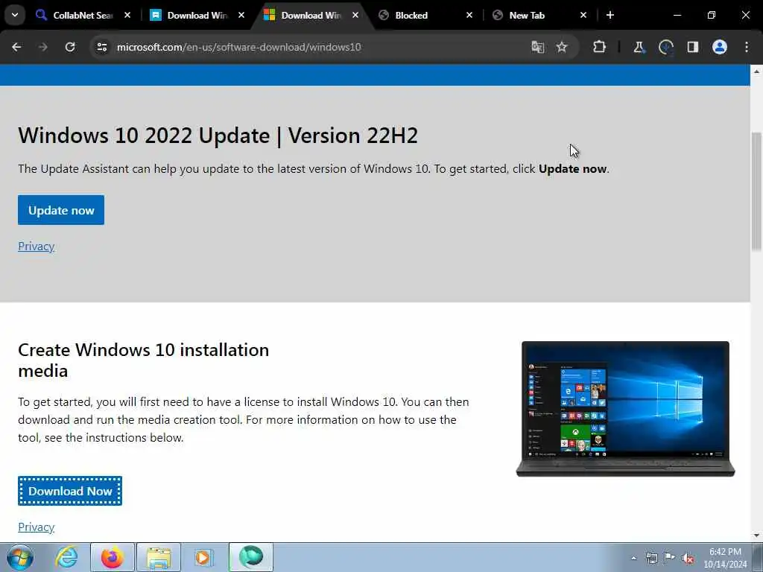Click the page vertical scrollbar thumb
This screenshot has height=572, width=763.
point(756,191)
